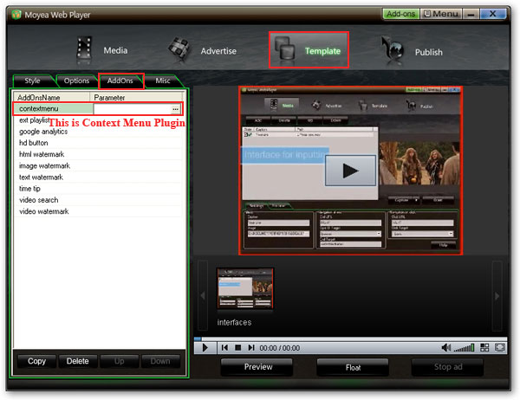
Task: Select the ext playlist add-on row
Action: pyautogui.click(x=98, y=120)
